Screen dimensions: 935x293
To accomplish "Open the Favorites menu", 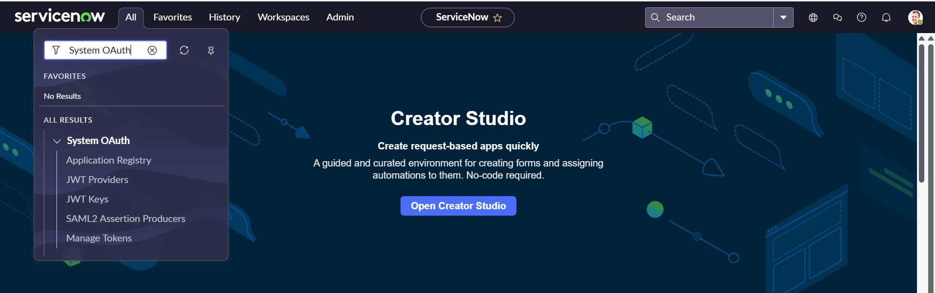I will (172, 17).
